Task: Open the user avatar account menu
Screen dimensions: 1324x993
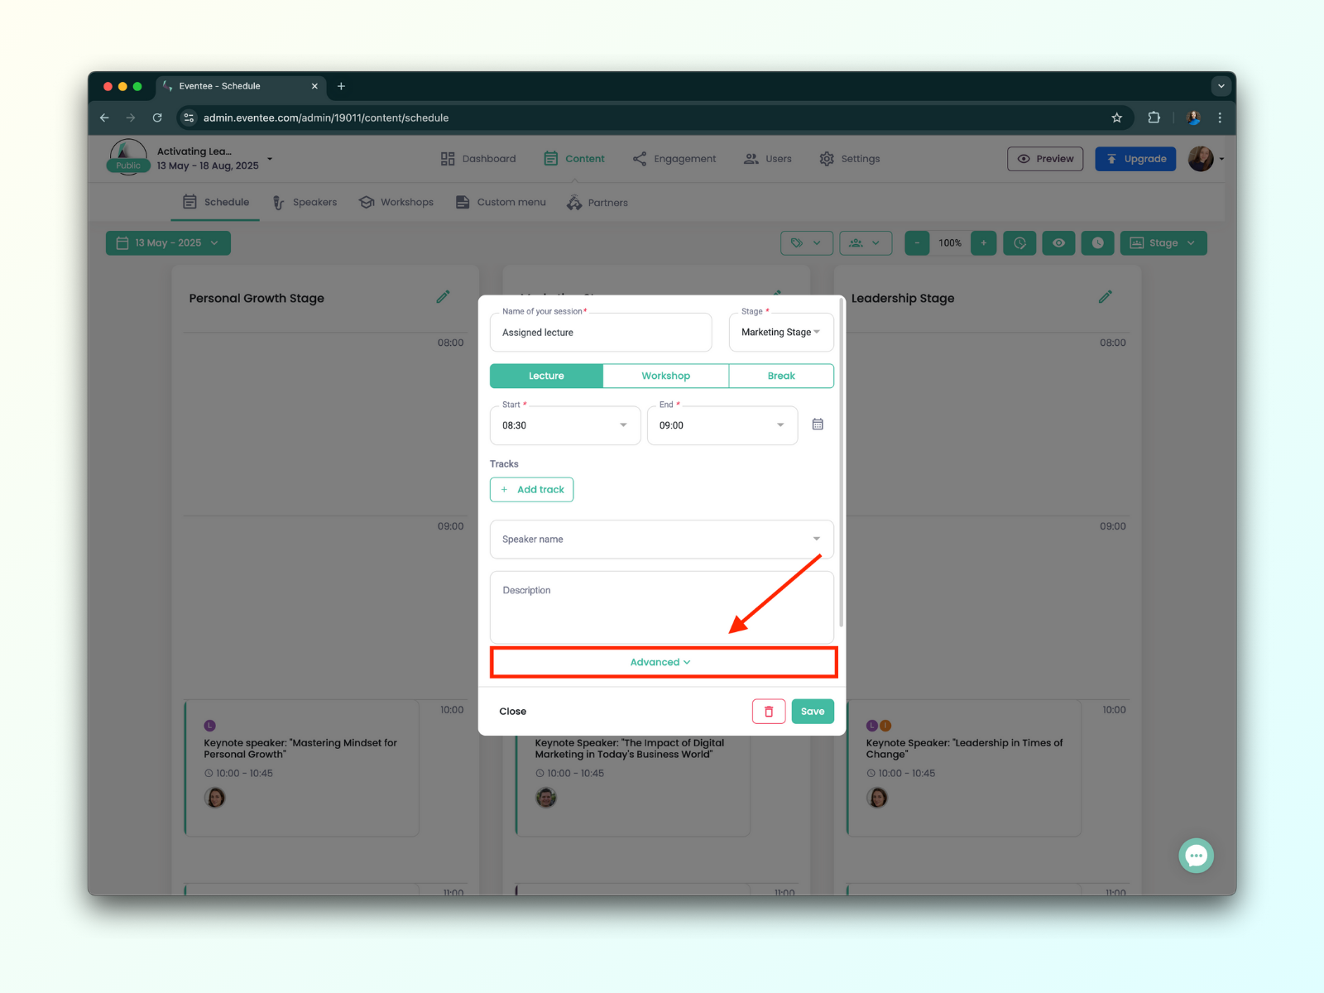Action: 1205,159
